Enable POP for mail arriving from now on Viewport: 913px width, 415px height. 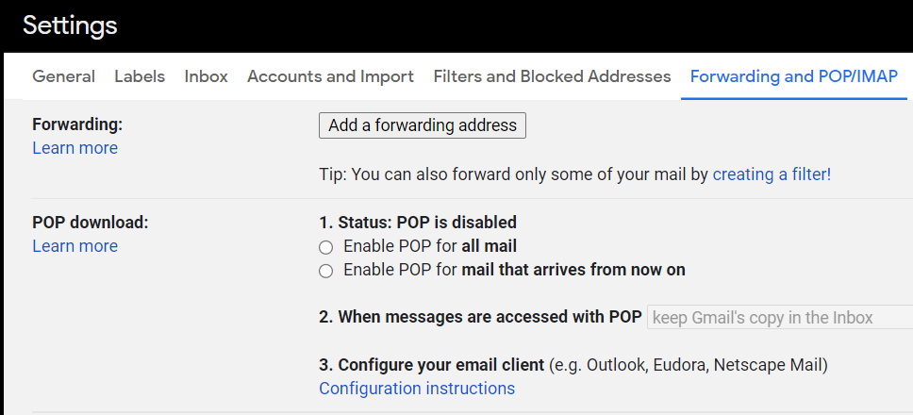coord(326,271)
